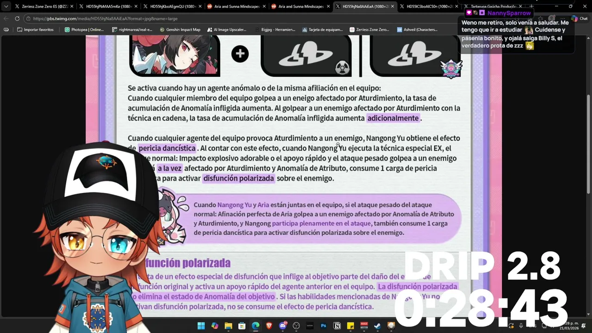Open the Copilot Chat button

tap(579, 18)
